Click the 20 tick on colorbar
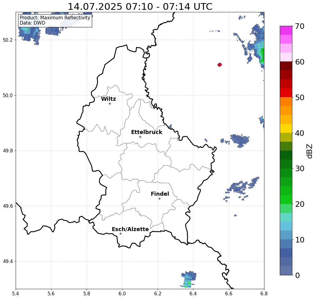Viewport: 316px width, 299px height. coord(300,204)
